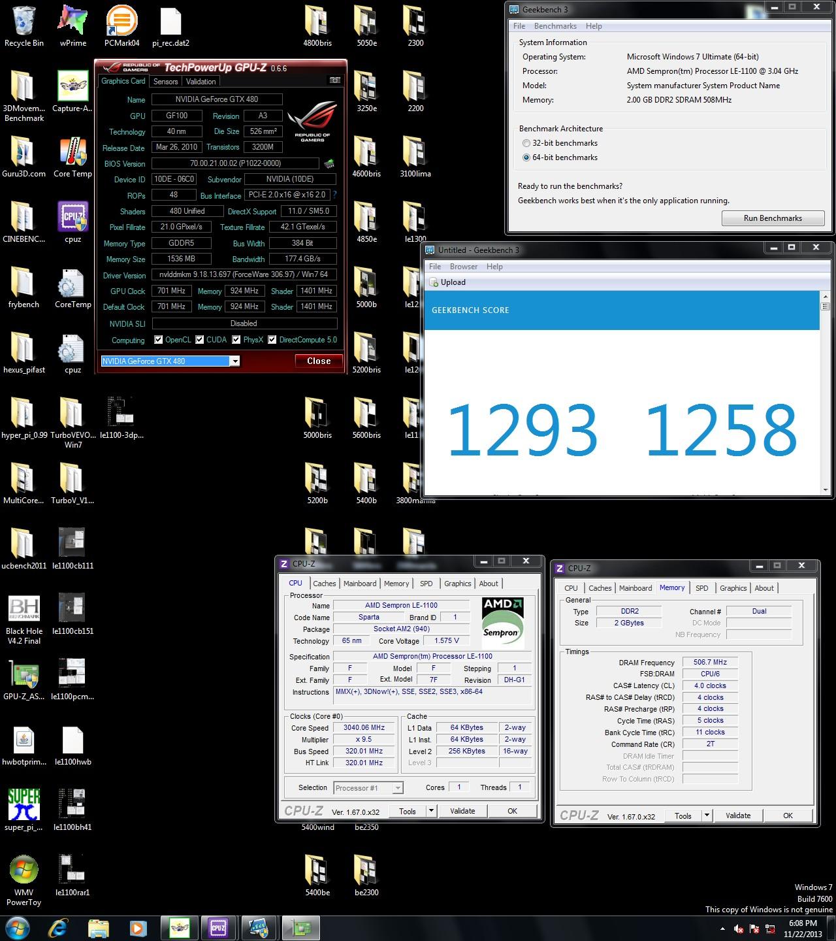This screenshot has width=836, height=941.
Task: Open Internet Explorer from the taskbar
Action: tap(57, 928)
